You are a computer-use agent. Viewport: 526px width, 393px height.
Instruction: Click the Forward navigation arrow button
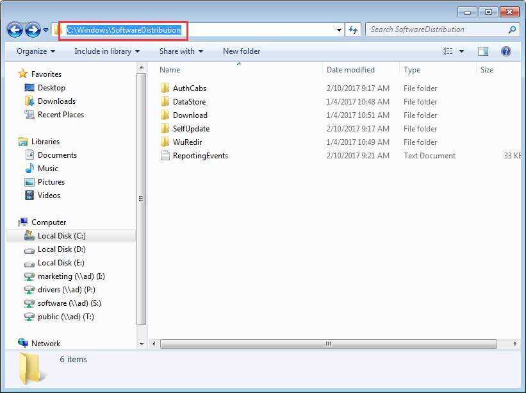(33, 29)
